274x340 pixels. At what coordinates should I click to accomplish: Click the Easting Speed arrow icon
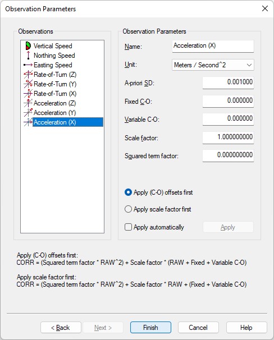point(28,65)
